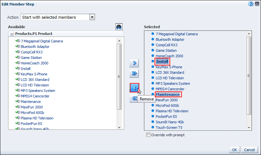Open the Action dropdown list
The height and width of the screenshot is (155, 261).
[92, 17]
